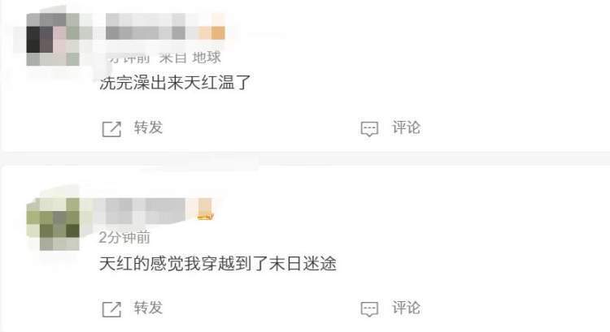Open comment bubble icon under 末日迷途 post
The height and width of the screenshot is (332, 610).
369,309
